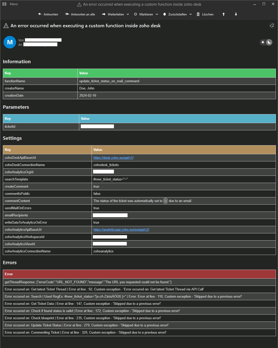Click the Menü label in title bar
The height and width of the screenshot is (348, 278).
click(14, 4)
